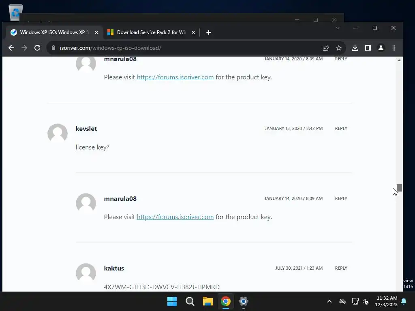Click the scrollbar up arrow
This screenshot has width=415, height=311.
click(399, 60)
